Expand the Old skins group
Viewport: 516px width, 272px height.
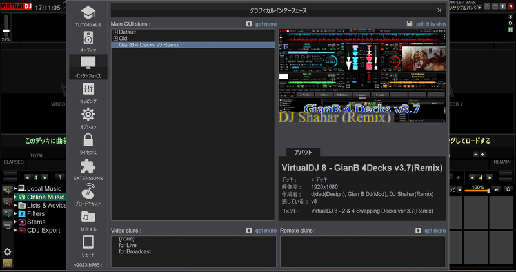tap(115, 39)
